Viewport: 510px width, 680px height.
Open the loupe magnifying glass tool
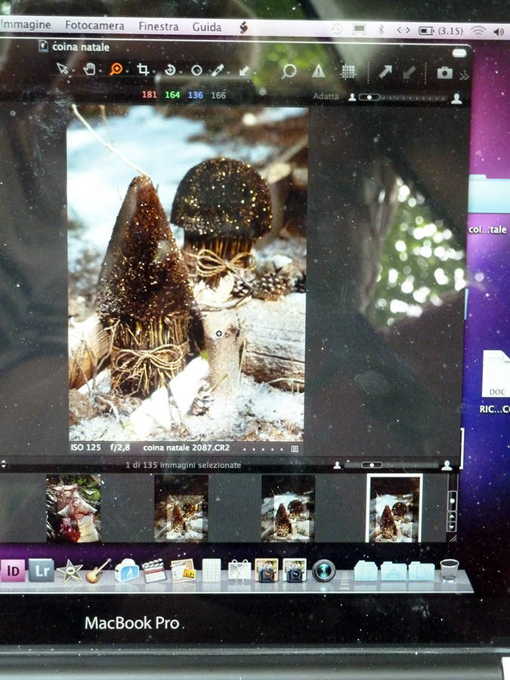pyautogui.click(x=289, y=71)
